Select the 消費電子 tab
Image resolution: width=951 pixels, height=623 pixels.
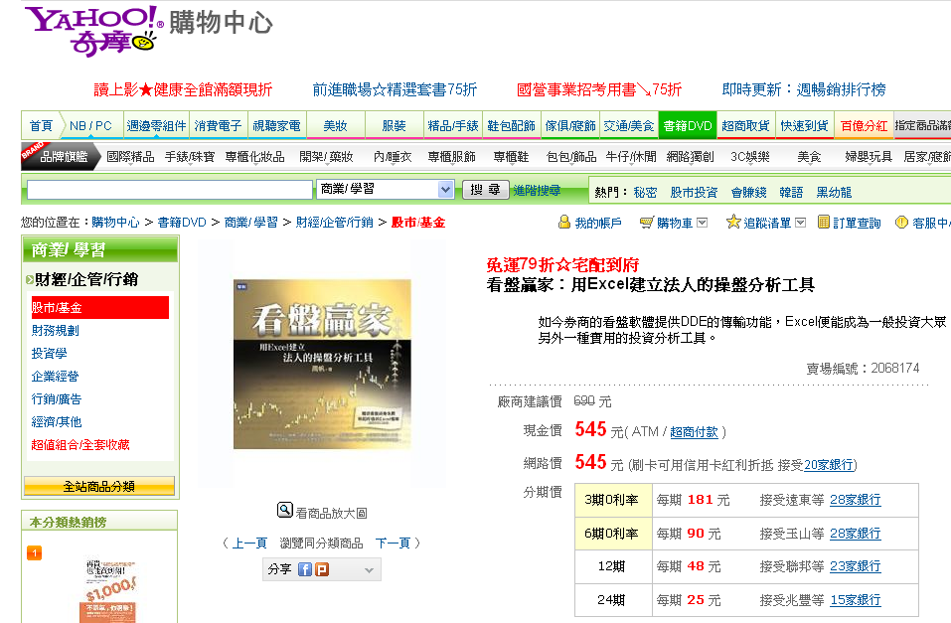point(218,125)
